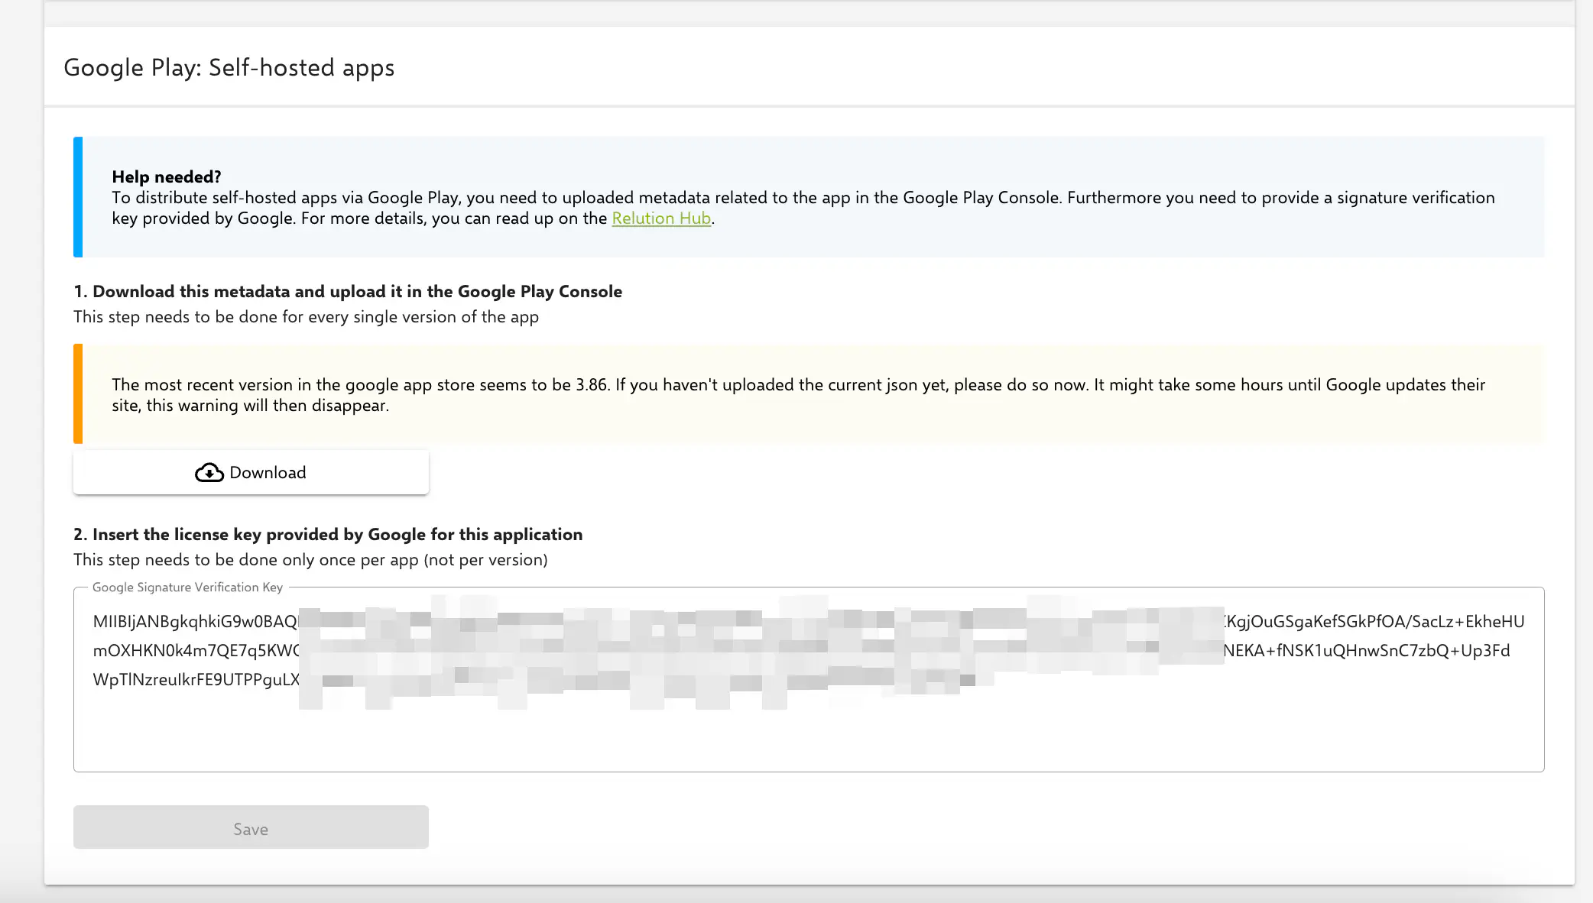
Task: Open the Relution Hub link
Action: tap(661, 218)
